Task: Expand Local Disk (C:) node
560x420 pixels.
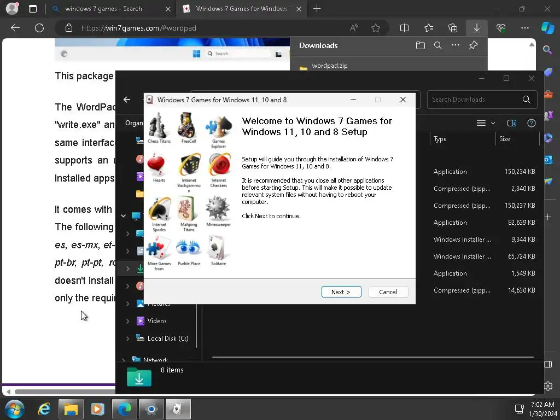Action: click(128, 338)
